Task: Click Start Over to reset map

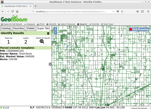Action: point(107,24)
